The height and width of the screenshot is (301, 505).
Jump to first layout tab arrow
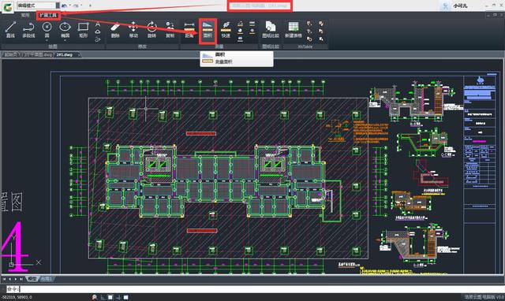click(4, 279)
